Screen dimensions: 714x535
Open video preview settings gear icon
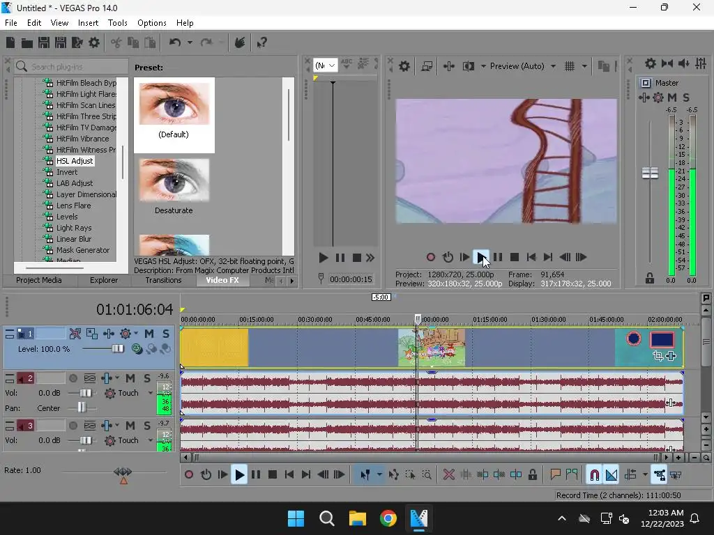[x=404, y=66]
